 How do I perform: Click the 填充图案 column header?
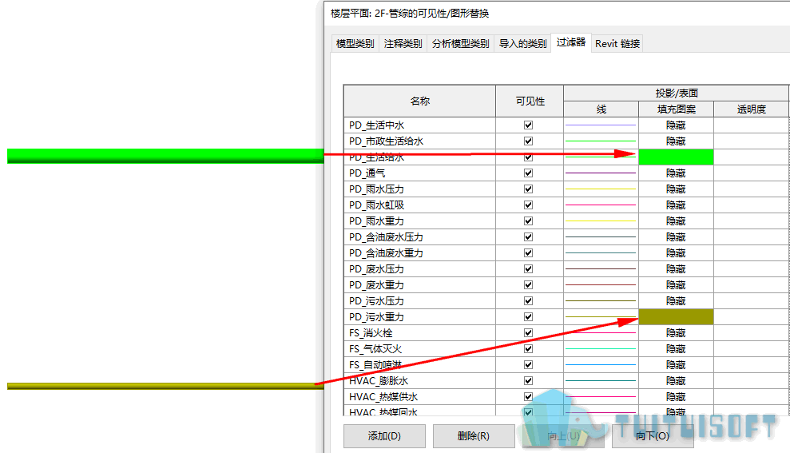676,109
